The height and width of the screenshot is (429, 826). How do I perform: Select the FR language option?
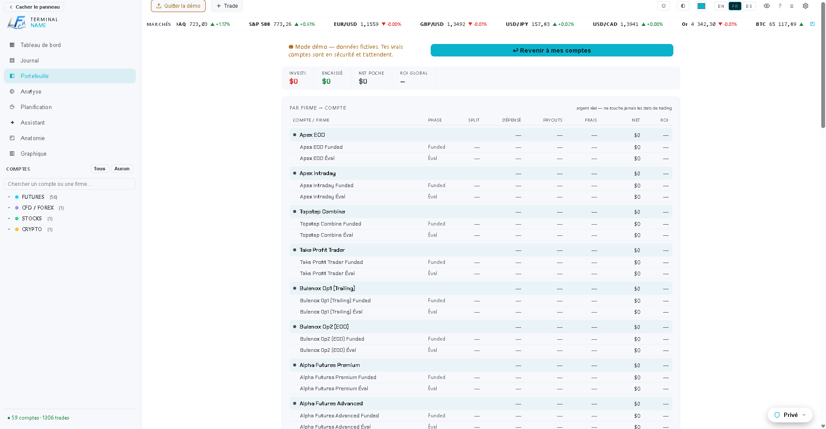(x=735, y=6)
